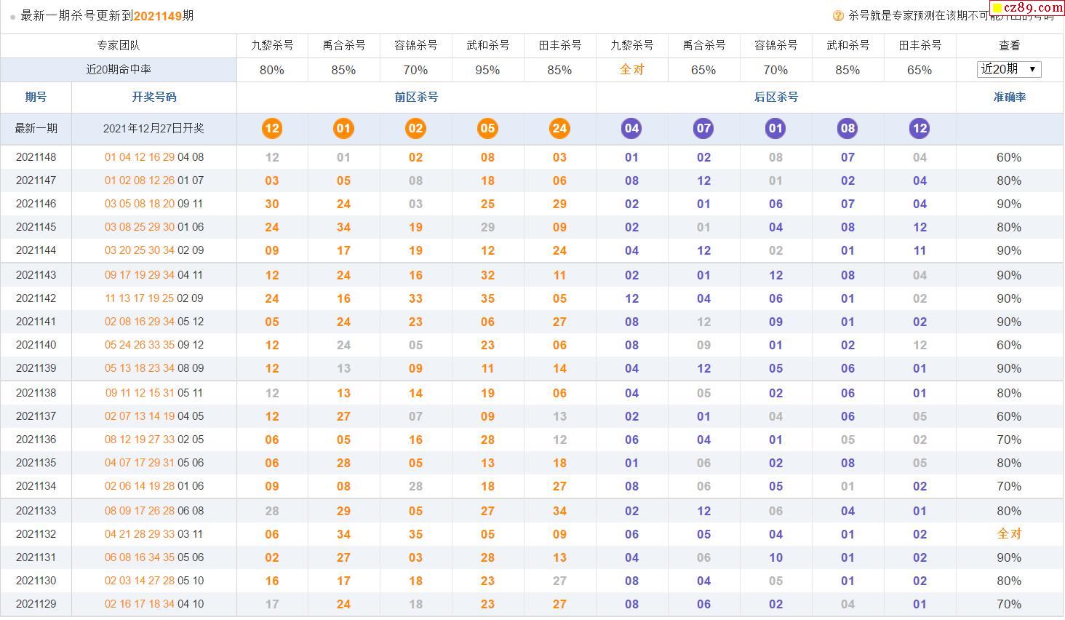Click the orange ball 01 in latest row

[343, 129]
